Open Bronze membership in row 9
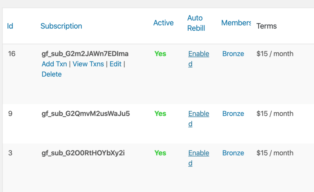 (233, 113)
